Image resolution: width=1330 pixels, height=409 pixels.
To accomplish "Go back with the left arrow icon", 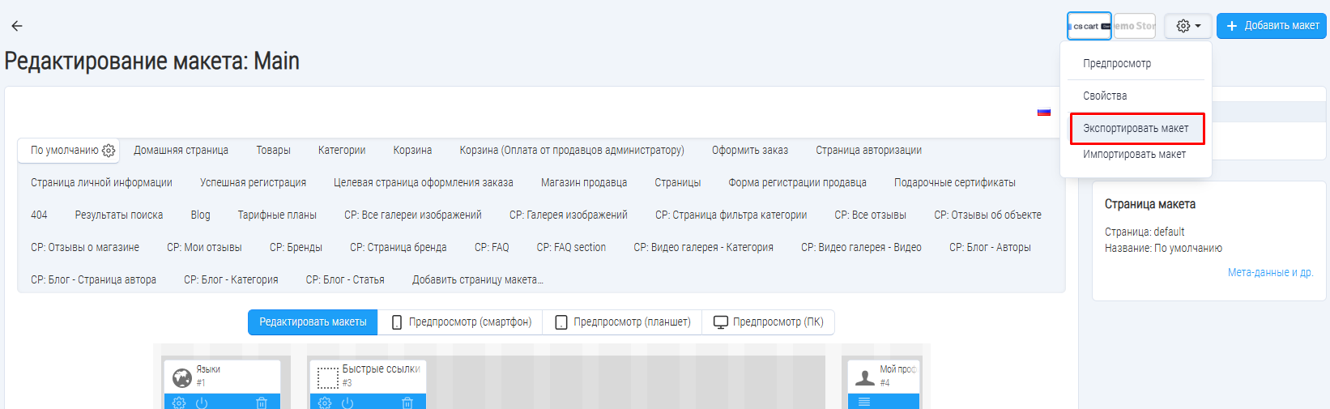I will (17, 26).
